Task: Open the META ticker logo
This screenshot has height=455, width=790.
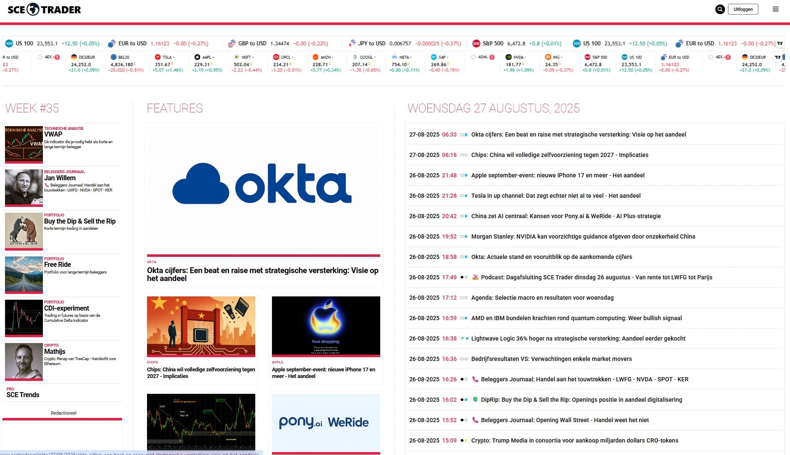Action: tap(394, 57)
